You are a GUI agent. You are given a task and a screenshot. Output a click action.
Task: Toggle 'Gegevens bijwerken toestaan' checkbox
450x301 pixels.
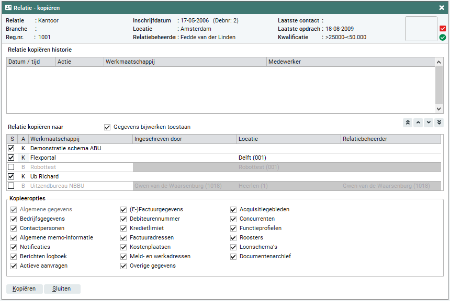pyautogui.click(x=107, y=127)
